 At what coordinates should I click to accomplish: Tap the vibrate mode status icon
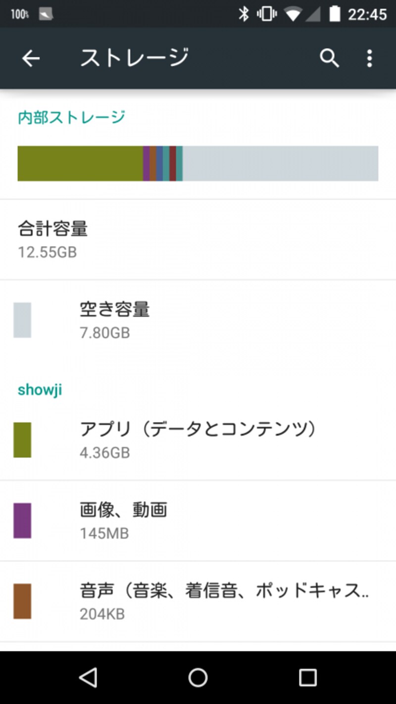[x=267, y=14]
